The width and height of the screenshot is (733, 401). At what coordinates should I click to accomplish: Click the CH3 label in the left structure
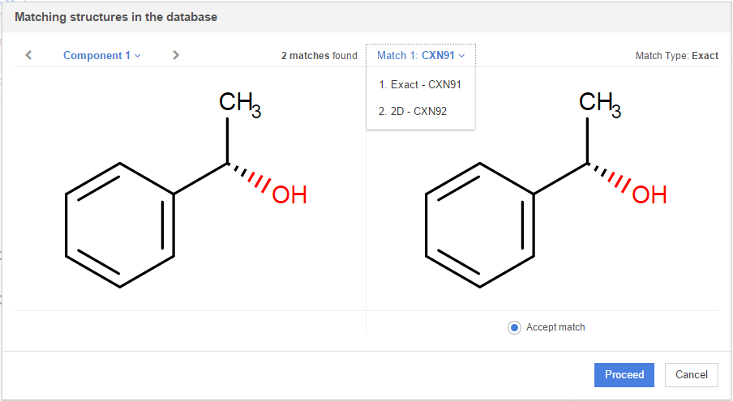pos(239,105)
